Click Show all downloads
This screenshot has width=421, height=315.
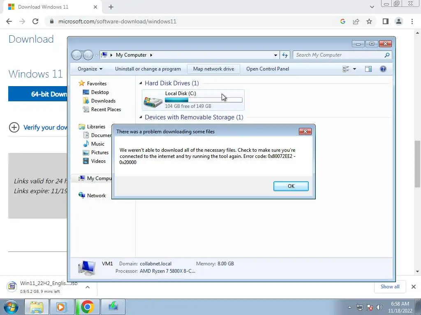click(x=390, y=287)
